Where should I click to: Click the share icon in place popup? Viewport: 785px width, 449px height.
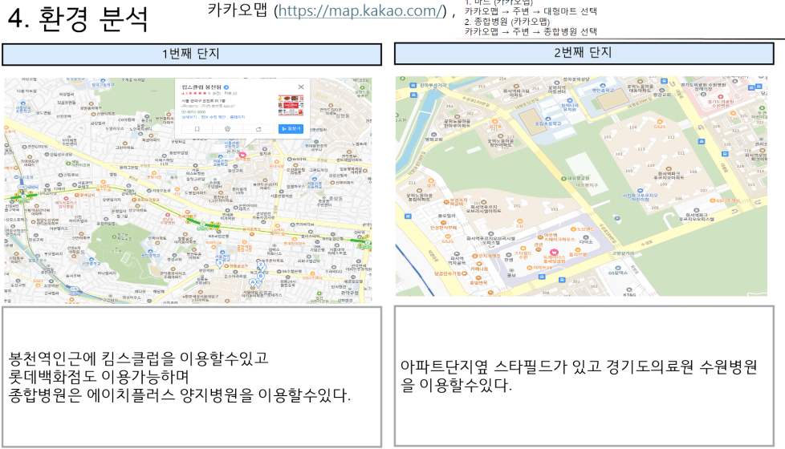point(258,129)
